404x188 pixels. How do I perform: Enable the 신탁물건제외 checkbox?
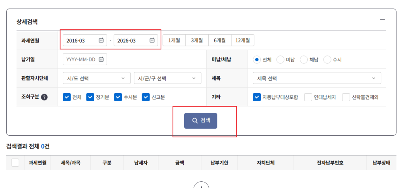[346, 97]
